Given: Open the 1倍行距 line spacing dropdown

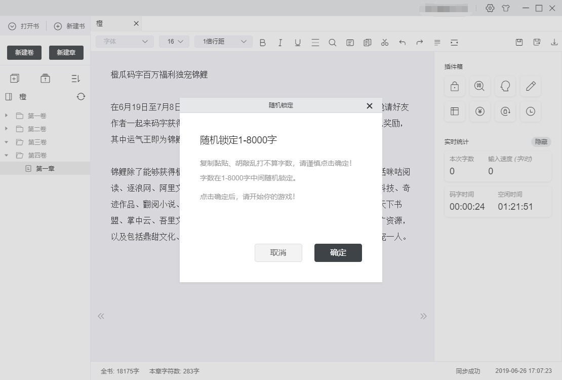Looking at the screenshot, I should (x=223, y=41).
